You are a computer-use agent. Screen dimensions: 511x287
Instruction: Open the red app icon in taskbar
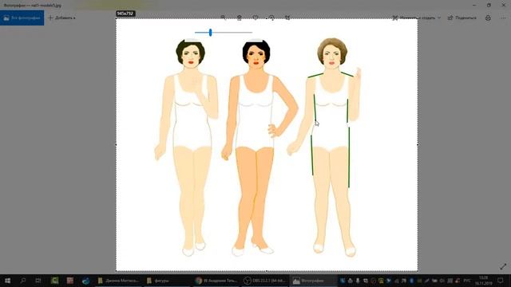click(70, 281)
